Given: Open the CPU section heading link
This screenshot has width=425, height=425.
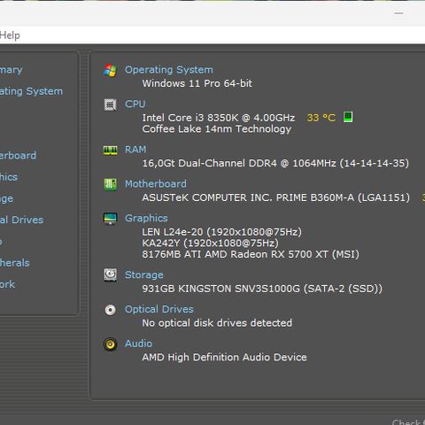Looking at the screenshot, I should point(135,104).
